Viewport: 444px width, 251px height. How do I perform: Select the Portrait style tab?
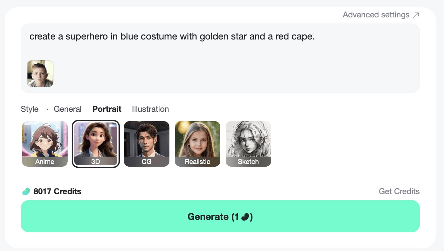(x=107, y=109)
